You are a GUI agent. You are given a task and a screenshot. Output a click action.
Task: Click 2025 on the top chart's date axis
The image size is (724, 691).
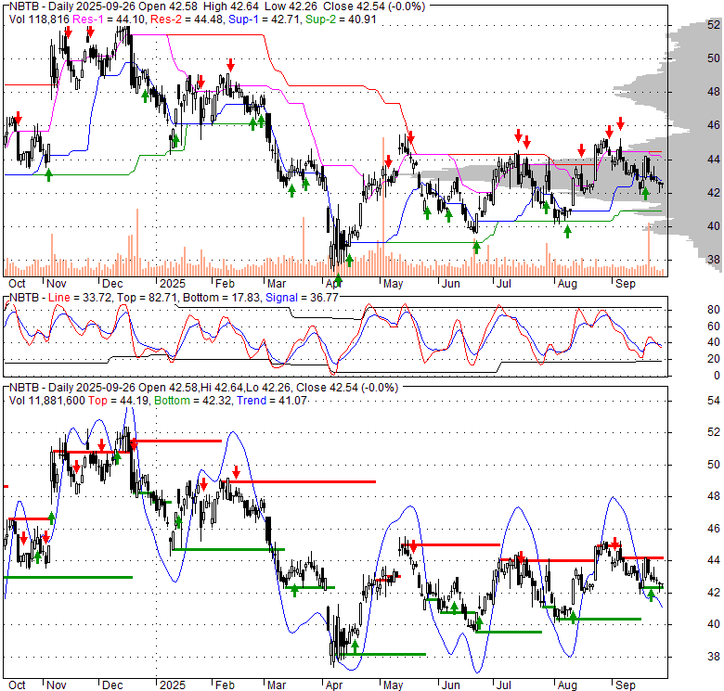(173, 284)
